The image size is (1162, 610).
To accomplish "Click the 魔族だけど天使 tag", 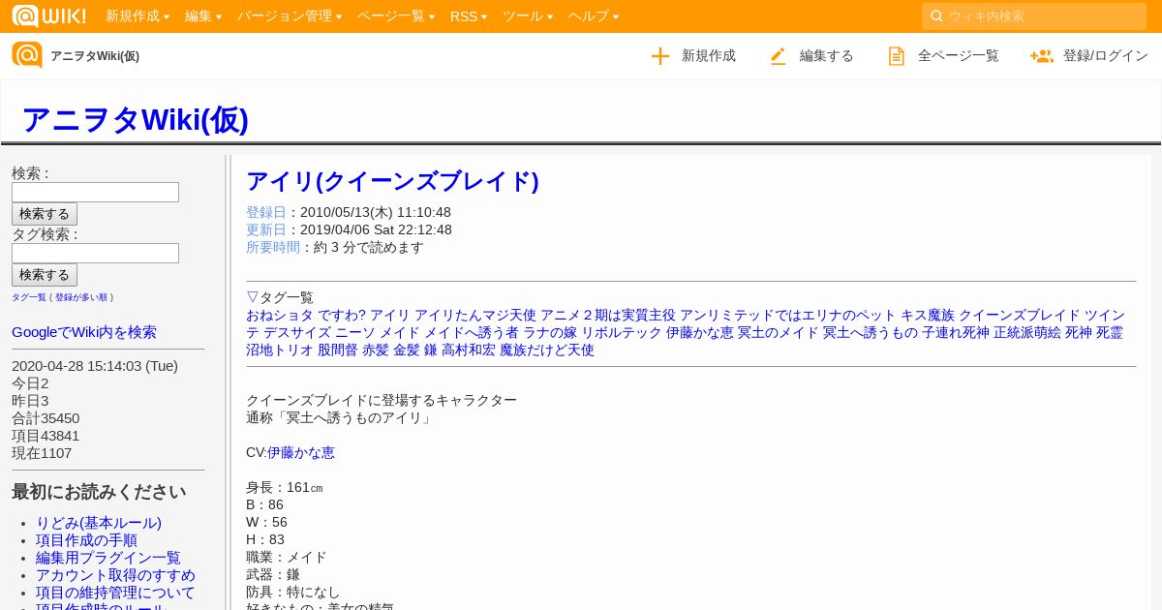I will 547,350.
